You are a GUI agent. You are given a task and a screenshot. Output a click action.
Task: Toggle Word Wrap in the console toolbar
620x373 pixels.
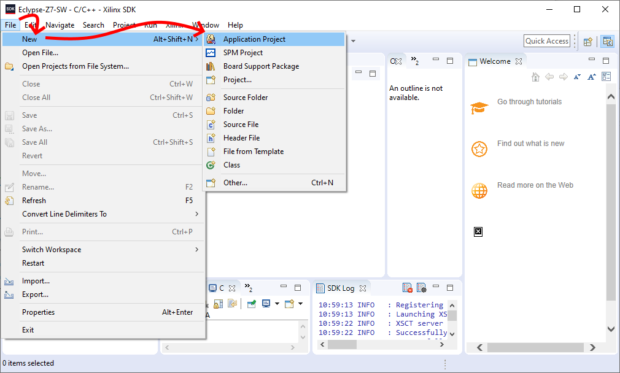coord(233,304)
